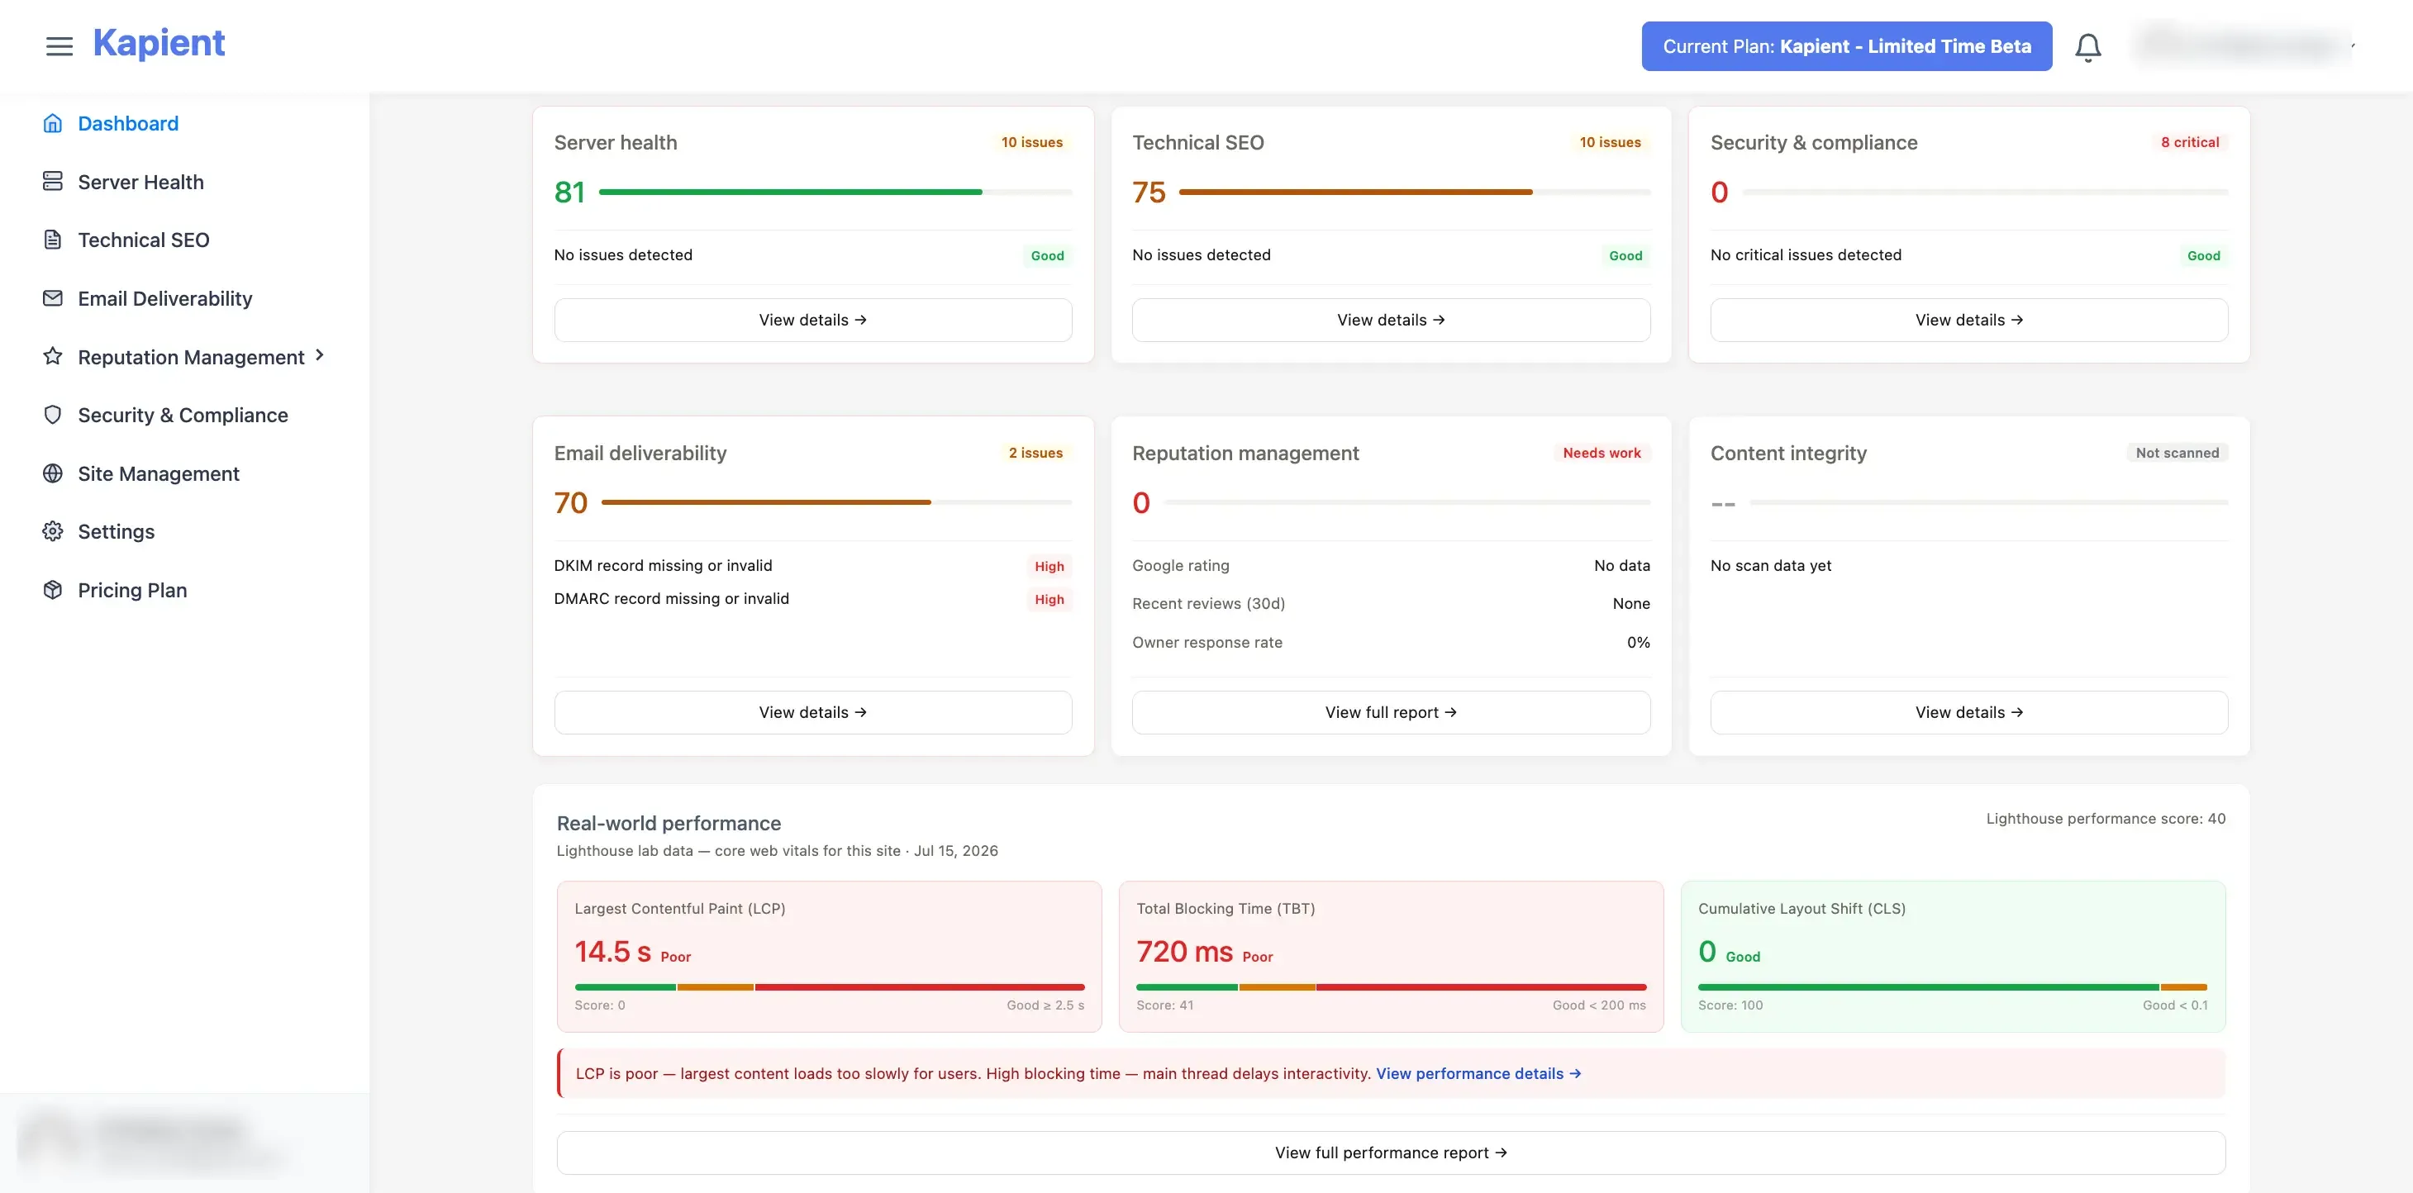The height and width of the screenshot is (1193, 2413).
Task: Click the 2 issues badge on Email deliverability
Action: (1035, 454)
